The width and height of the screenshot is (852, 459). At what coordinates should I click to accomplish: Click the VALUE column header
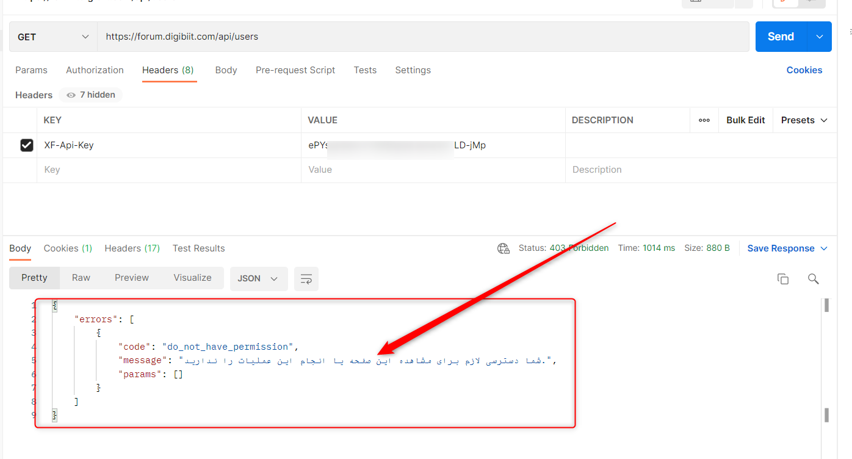click(322, 120)
